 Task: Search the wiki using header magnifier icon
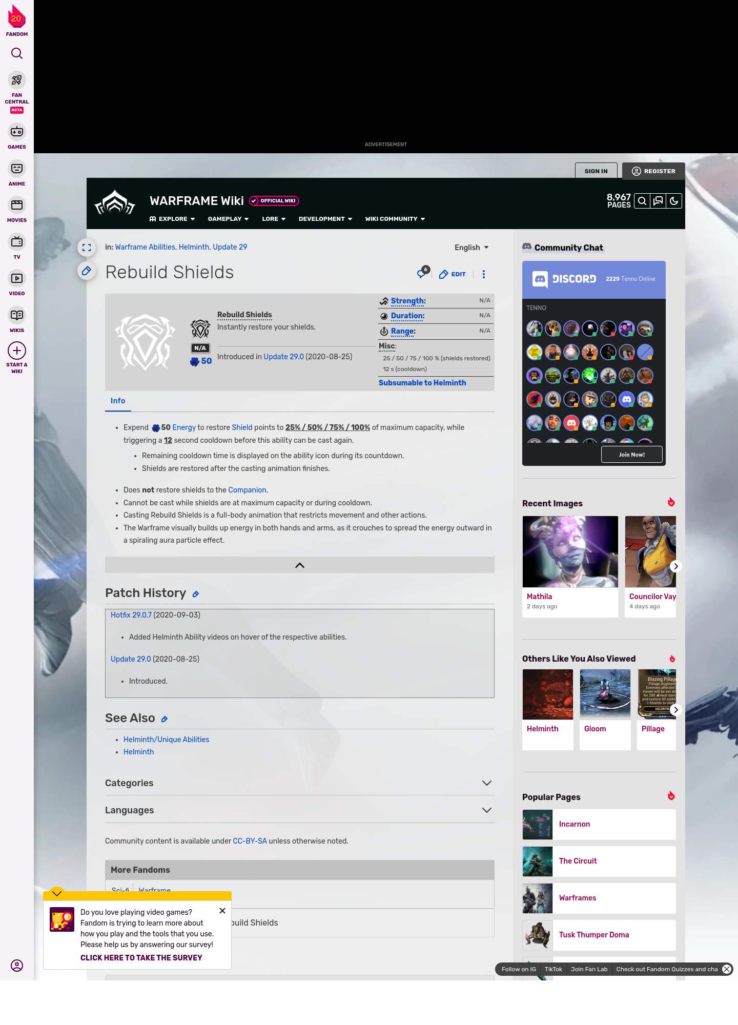pos(642,201)
